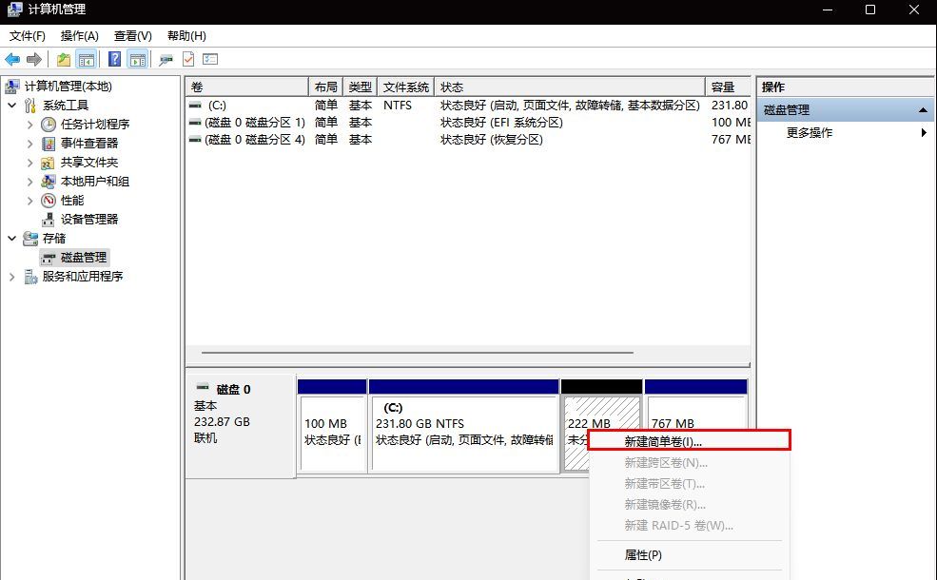Image resolution: width=937 pixels, height=580 pixels.
Task: Open the blue Help question mark icon
Action: coord(114,59)
